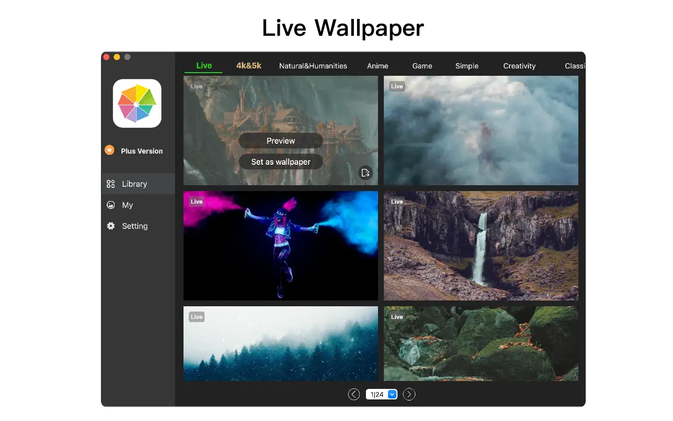
Task: Click the export icon on castle wallpaper
Action: (365, 173)
